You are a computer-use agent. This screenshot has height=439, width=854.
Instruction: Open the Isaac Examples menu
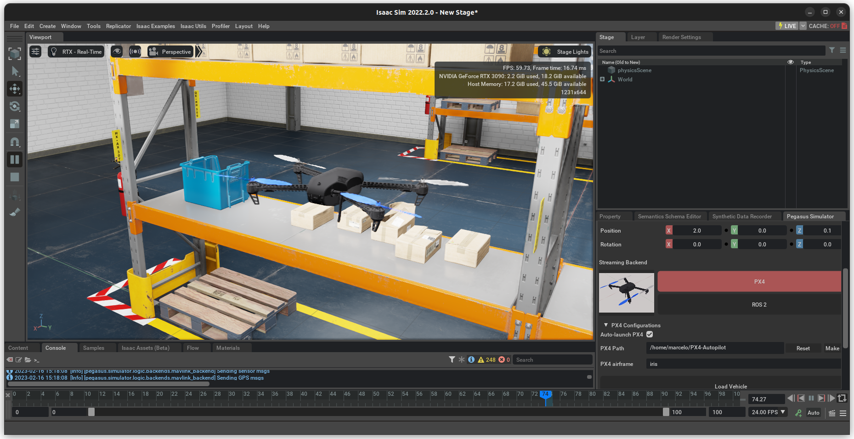pyautogui.click(x=155, y=26)
